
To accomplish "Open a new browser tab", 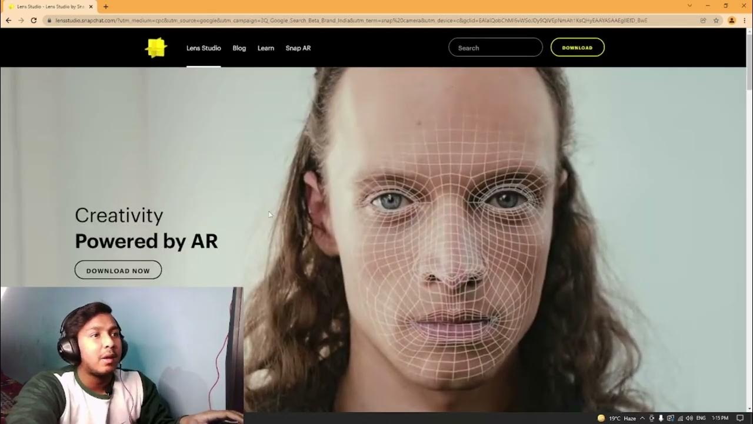I will click(106, 6).
